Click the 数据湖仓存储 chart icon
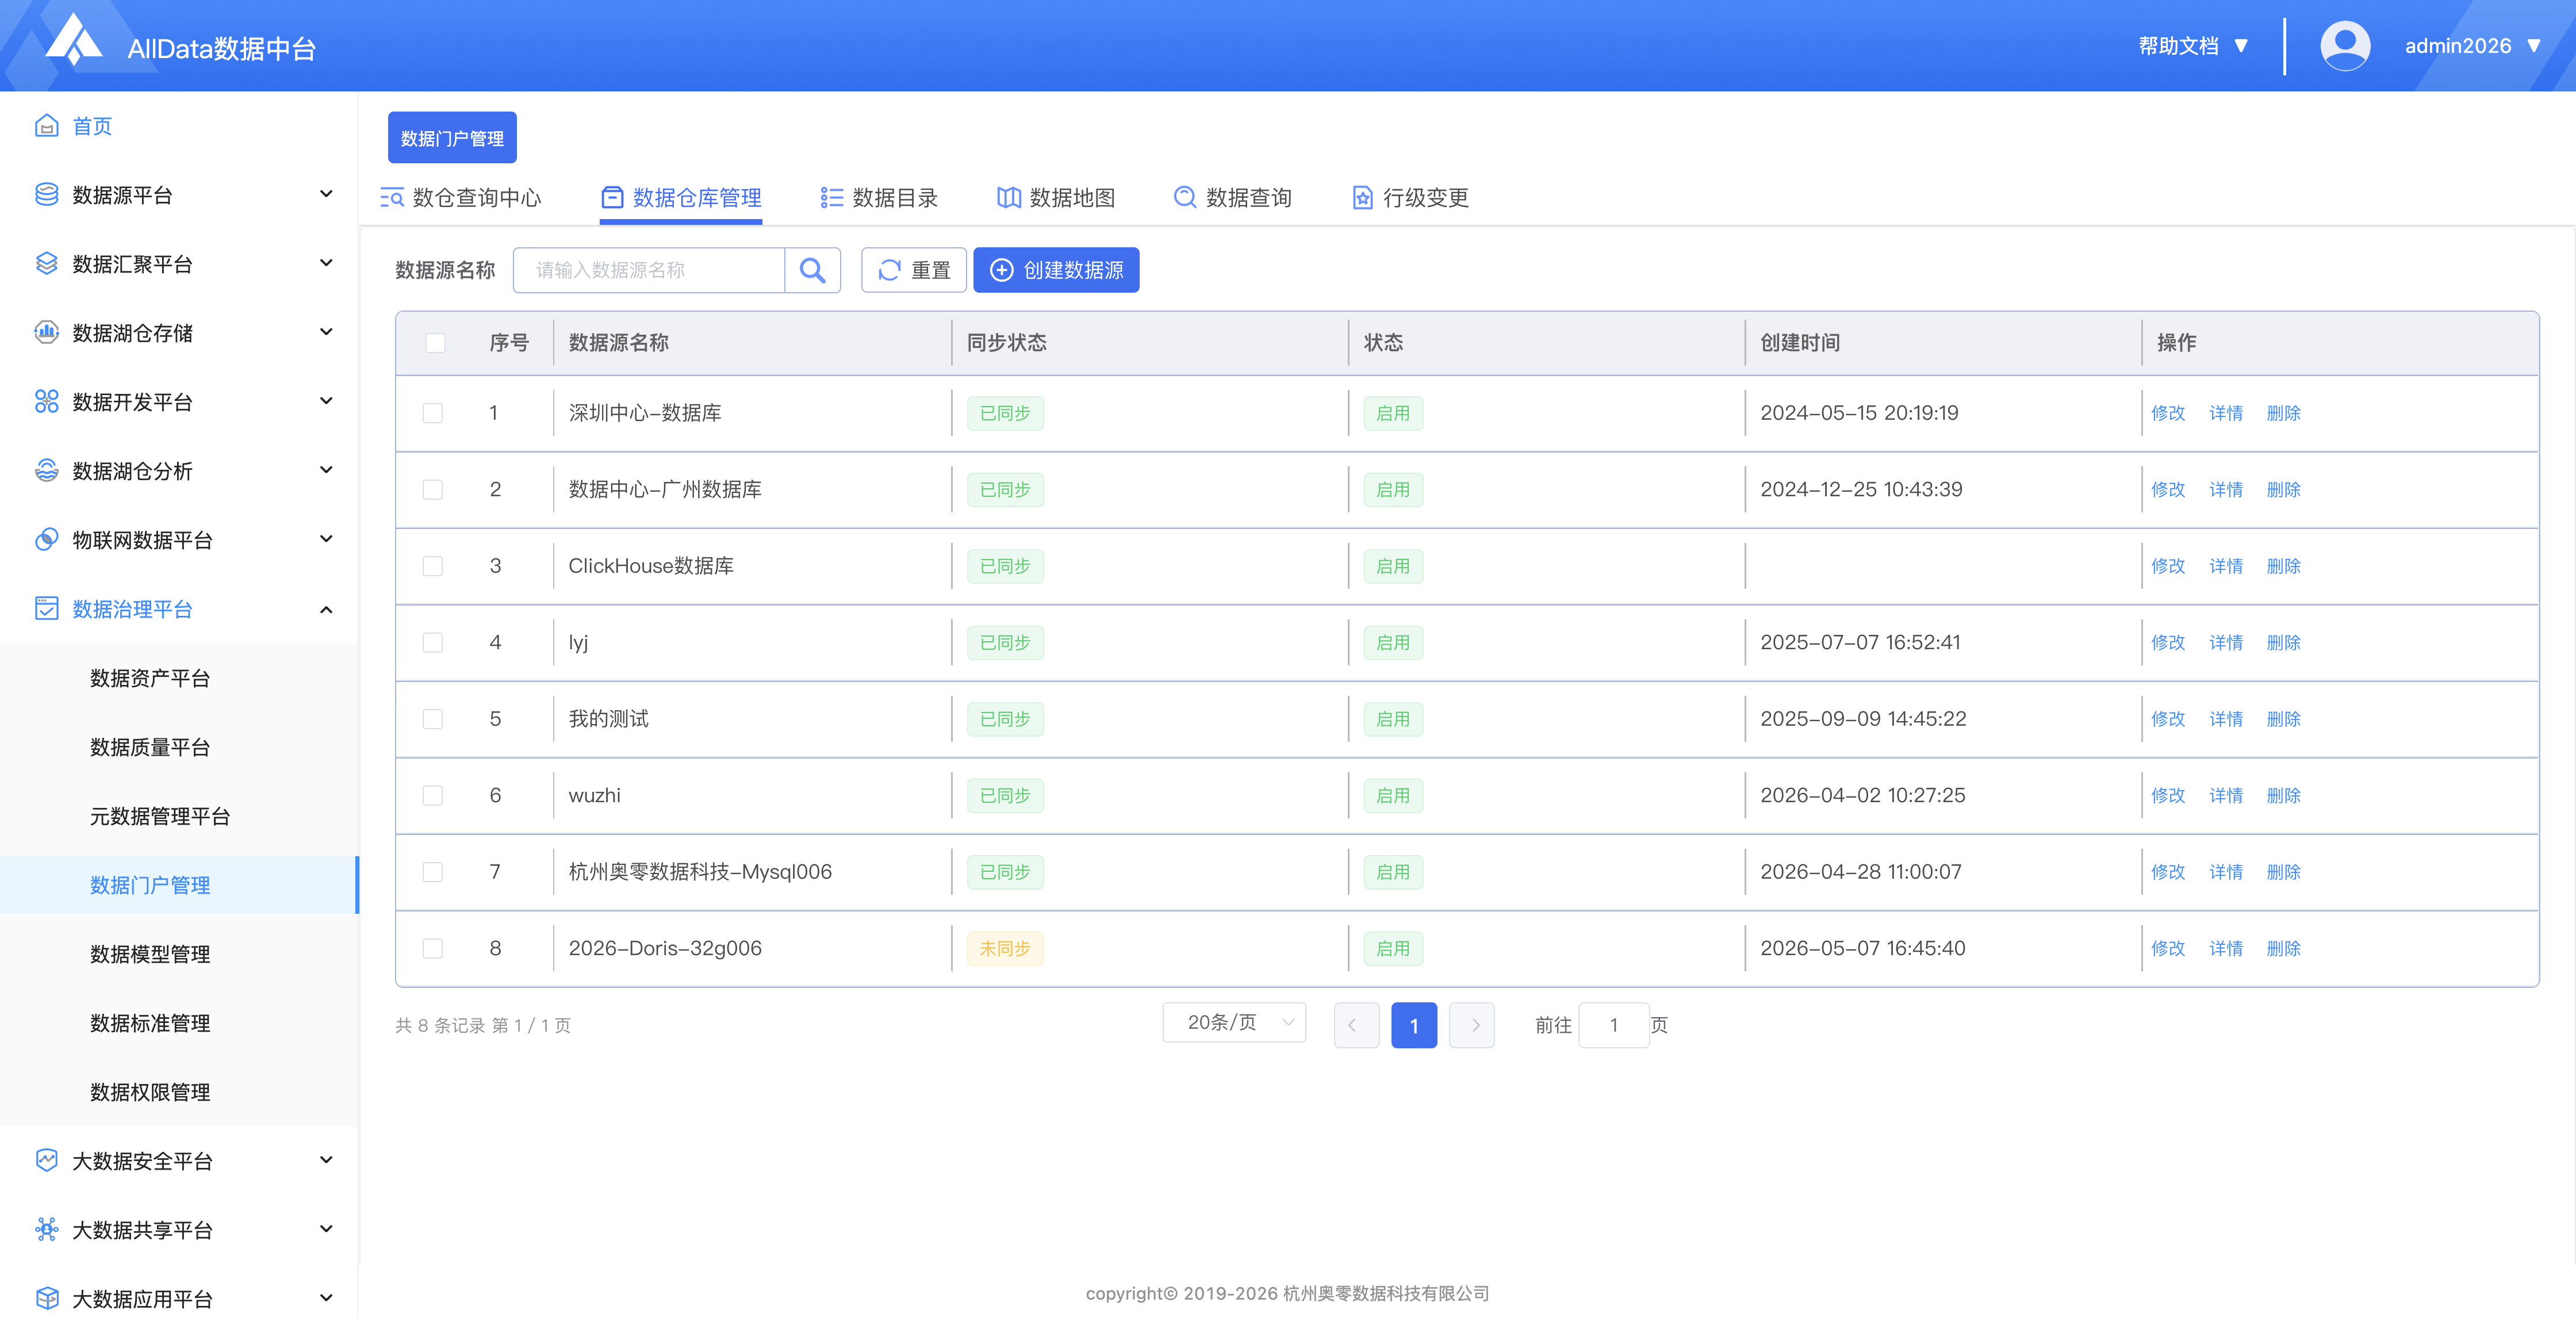 click(46, 332)
